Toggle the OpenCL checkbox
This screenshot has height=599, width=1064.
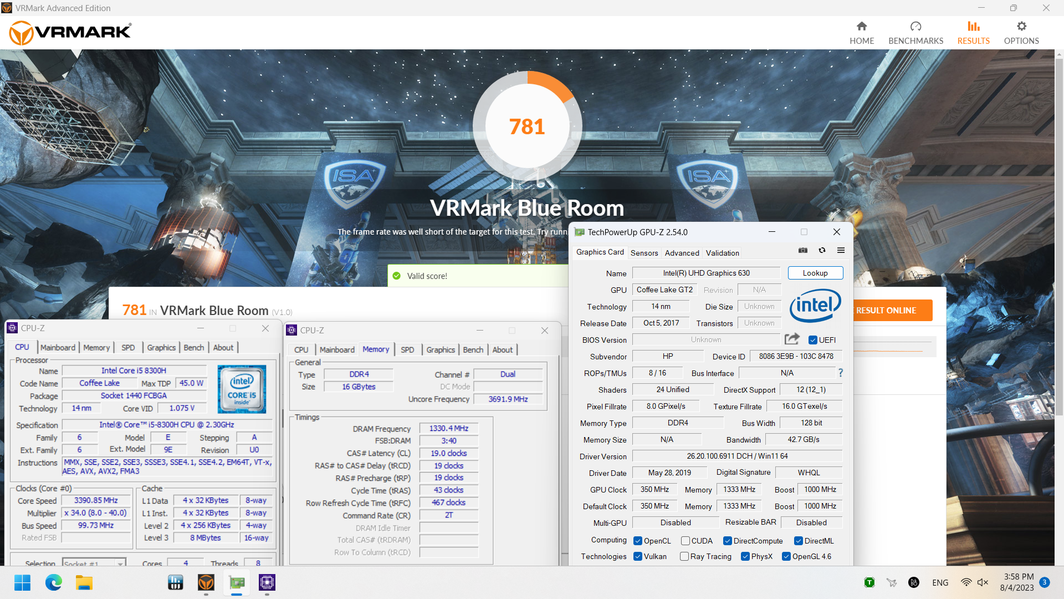point(638,541)
